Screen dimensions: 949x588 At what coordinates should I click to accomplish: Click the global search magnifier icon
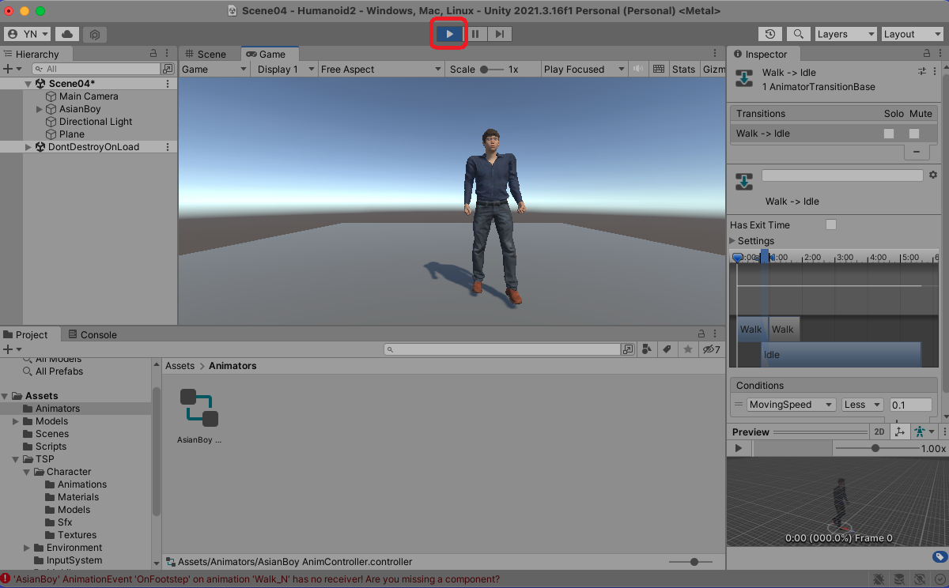799,34
